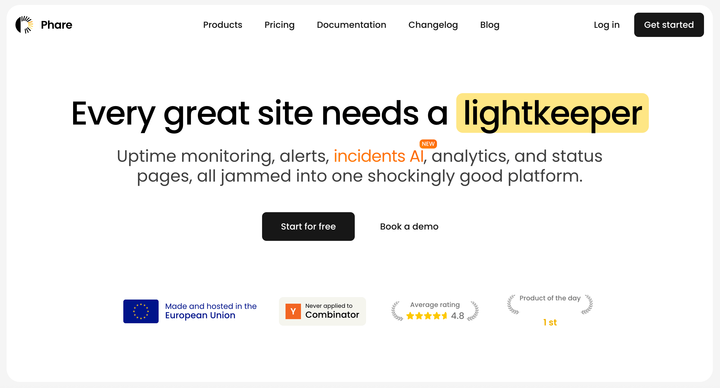Click the five-star rating icons
This screenshot has height=388, width=720.
click(426, 316)
